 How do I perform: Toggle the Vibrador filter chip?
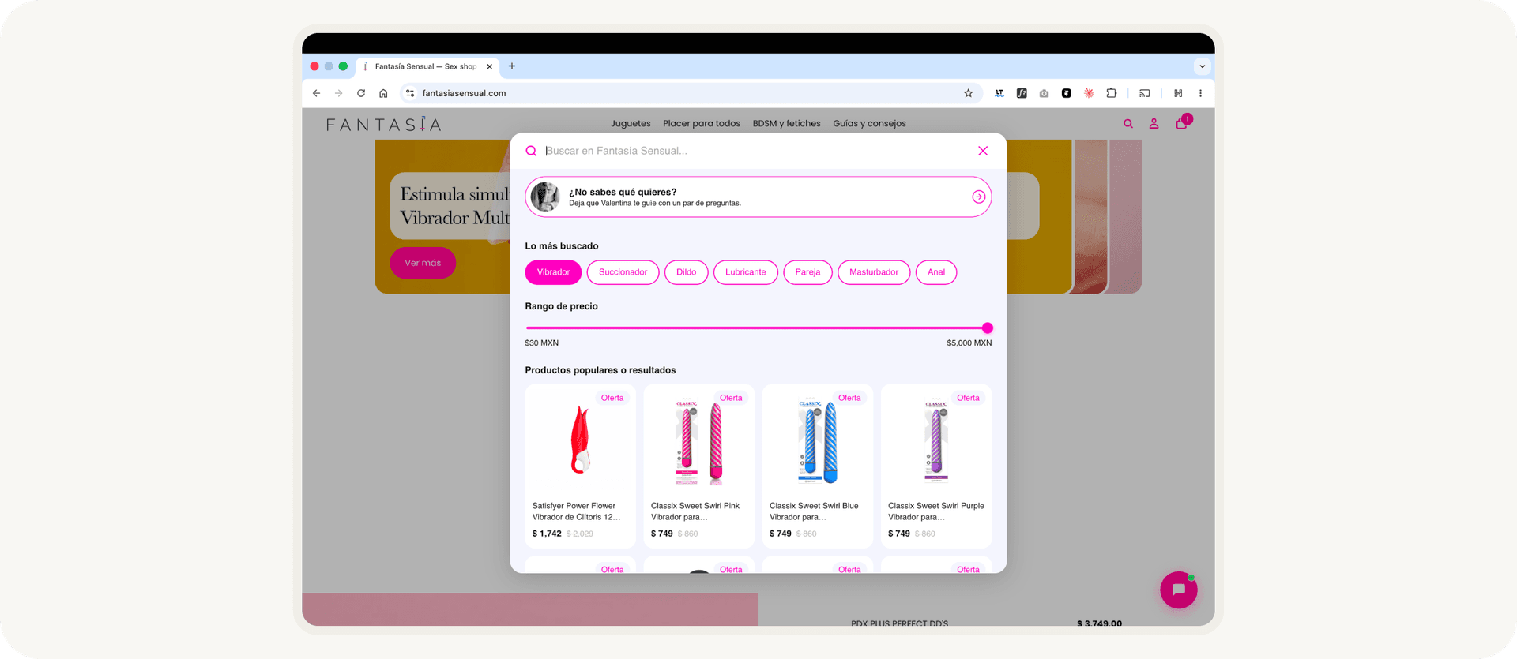[553, 272]
